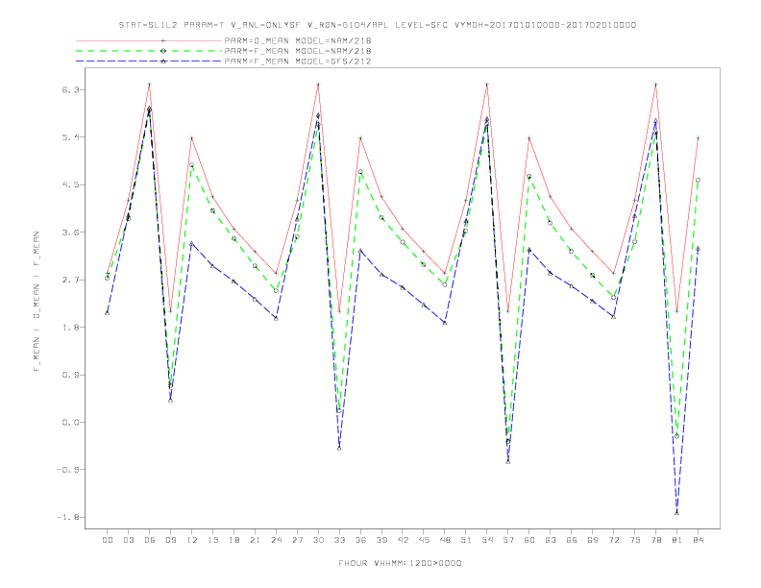The height and width of the screenshot is (588, 761).
Task: Click y-axis tick label -1.8
Action: click(67, 517)
